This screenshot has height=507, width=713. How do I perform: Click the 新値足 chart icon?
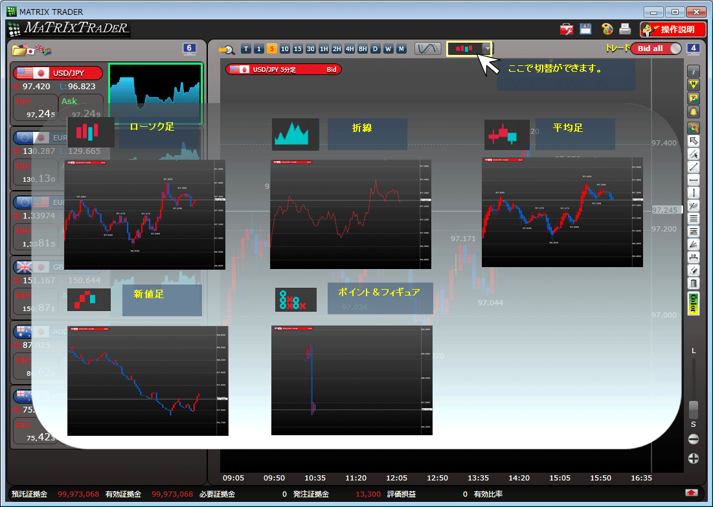[89, 299]
